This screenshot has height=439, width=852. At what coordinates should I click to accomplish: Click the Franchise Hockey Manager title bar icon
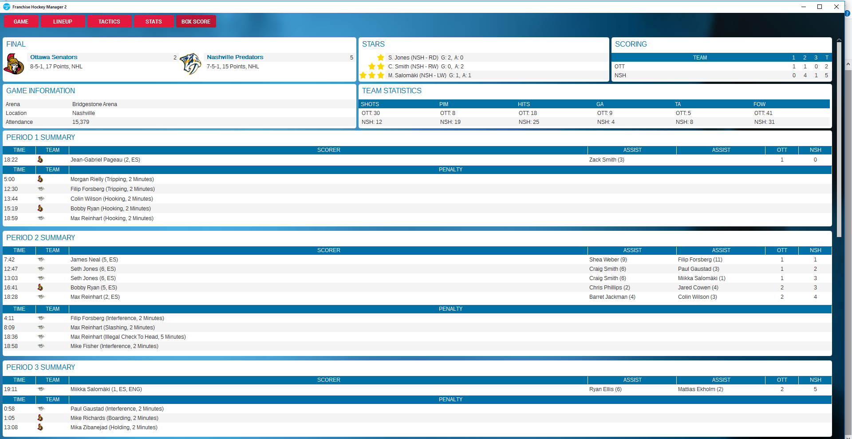tap(6, 7)
